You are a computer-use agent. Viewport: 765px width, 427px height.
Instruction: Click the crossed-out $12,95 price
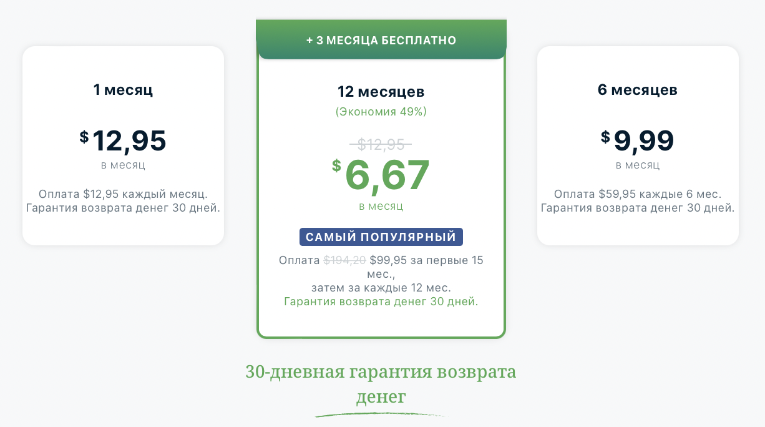click(381, 145)
